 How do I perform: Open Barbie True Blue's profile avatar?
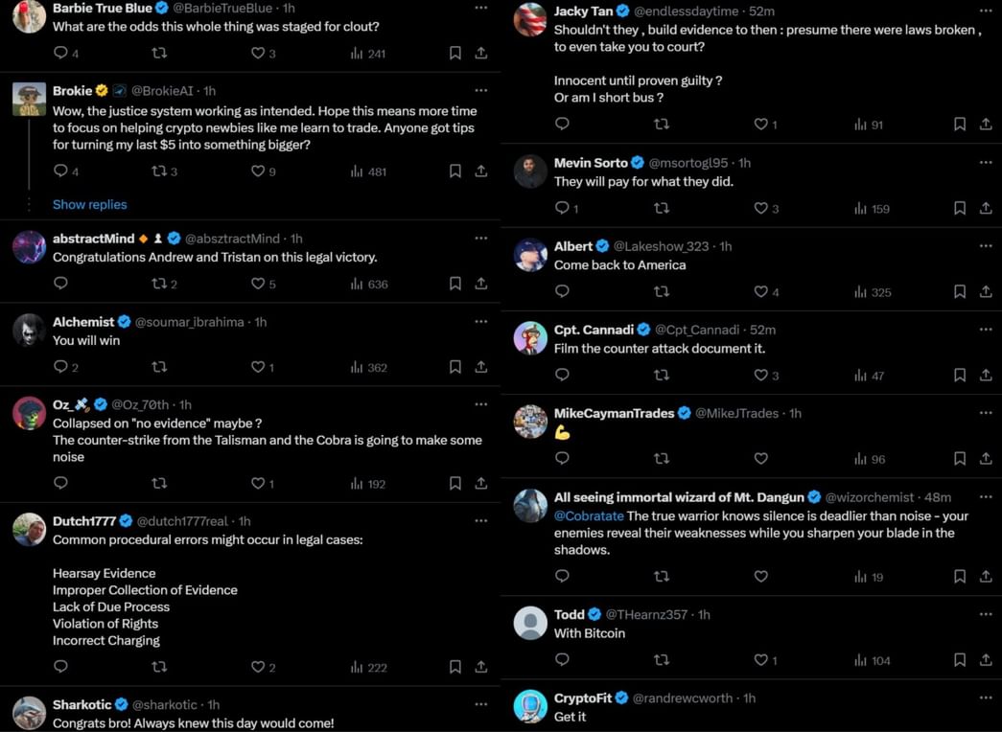(x=29, y=17)
